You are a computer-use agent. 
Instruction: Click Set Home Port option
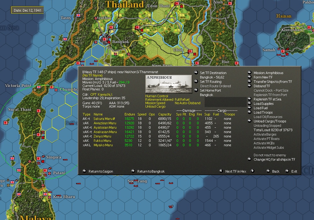point(211,90)
